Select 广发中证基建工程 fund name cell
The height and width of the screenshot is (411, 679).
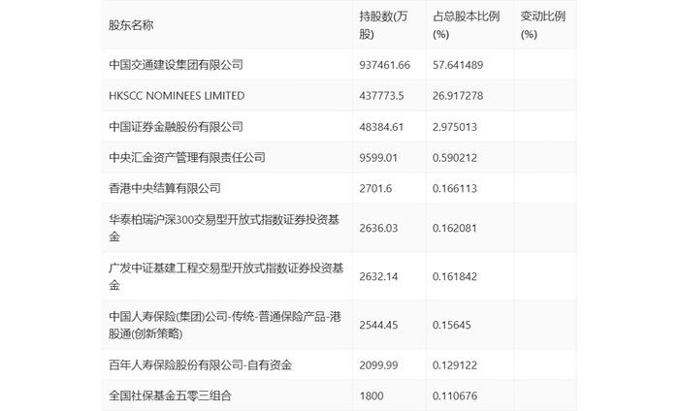tap(226, 276)
